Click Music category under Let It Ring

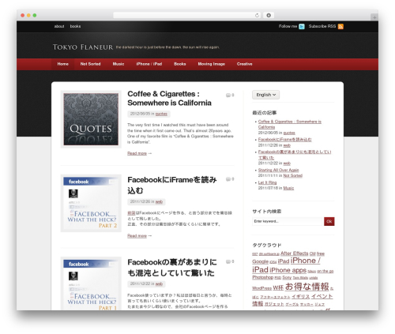pos(288,188)
